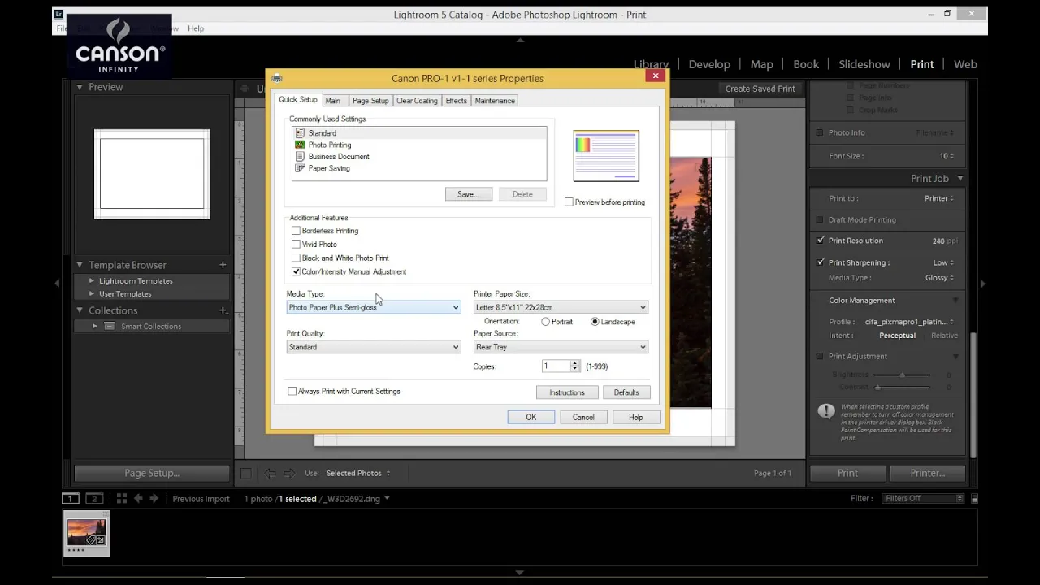Image resolution: width=1040 pixels, height=585 pixels.
Task: Switch to the Effects tab
Action: click(457, 101)
